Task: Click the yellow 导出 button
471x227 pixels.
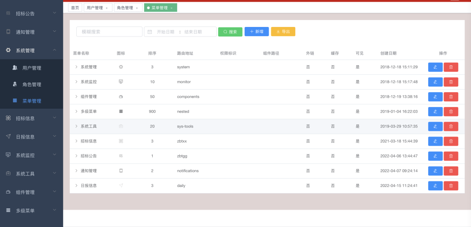Action: point(283,32)
